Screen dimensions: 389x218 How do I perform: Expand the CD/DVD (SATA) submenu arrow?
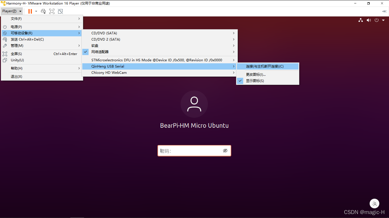[x=234, y=33]
